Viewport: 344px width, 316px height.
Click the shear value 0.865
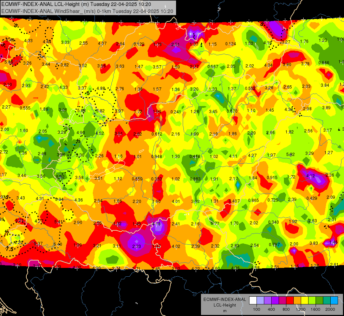(253, 200)
